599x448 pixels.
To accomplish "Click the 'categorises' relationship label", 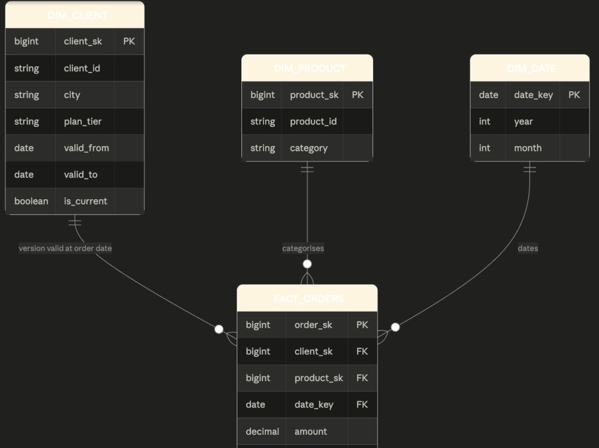I will click(x=303, y=248).
